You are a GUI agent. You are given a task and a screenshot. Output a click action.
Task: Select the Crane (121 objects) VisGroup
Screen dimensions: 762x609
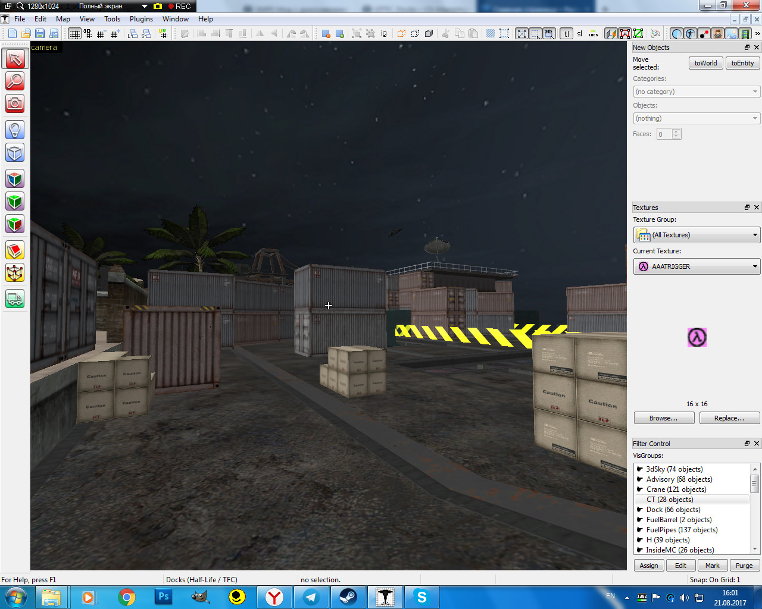(692, 489)
